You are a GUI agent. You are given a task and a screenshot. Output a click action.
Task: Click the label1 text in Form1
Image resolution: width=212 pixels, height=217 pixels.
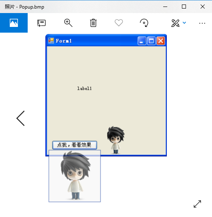coord(84,89)
